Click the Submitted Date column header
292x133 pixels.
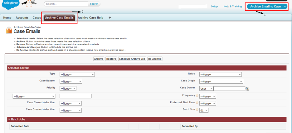coord(69,126)
